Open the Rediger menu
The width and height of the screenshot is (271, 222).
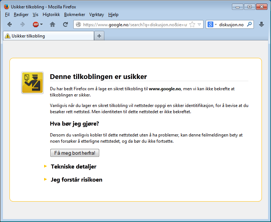pos(21,15)
